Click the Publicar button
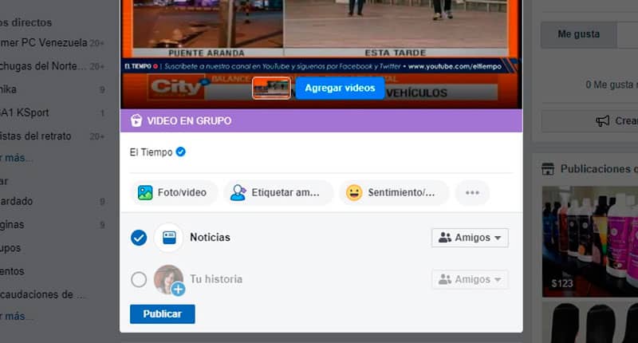 163,314
